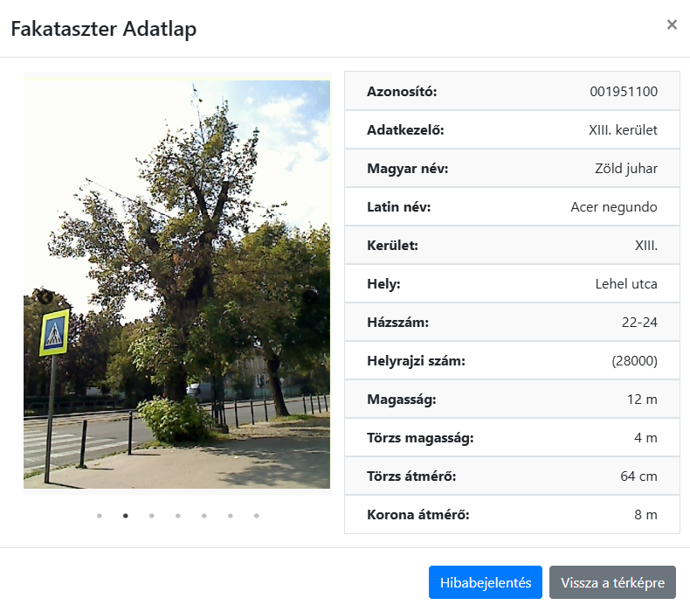690x612 pixels.
Task: Advance to the next tree photo
Action: pyautogui.click(x=310, y=297)
